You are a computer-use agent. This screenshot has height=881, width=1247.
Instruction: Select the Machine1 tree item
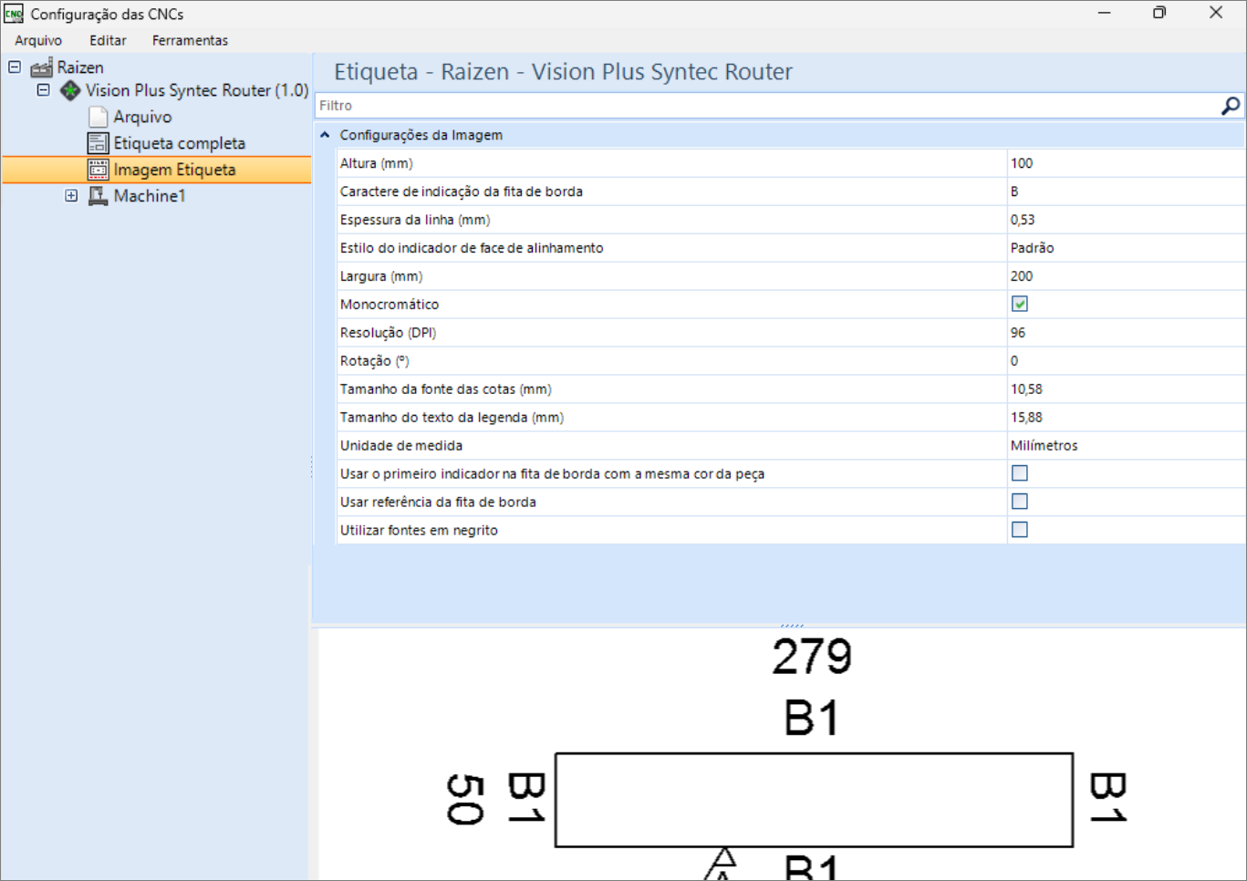click(150, 196)
